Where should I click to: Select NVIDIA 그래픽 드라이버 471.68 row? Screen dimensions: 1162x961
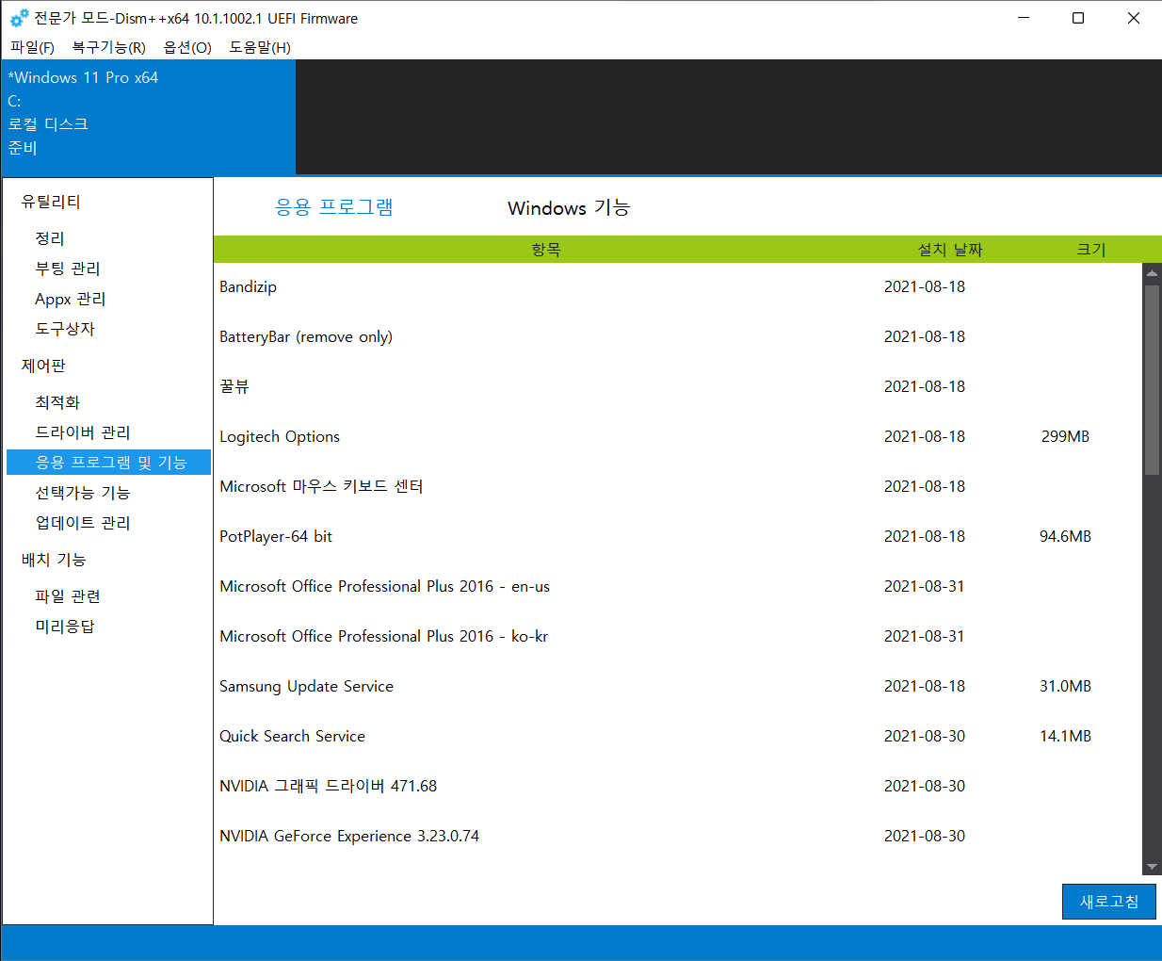678,787
